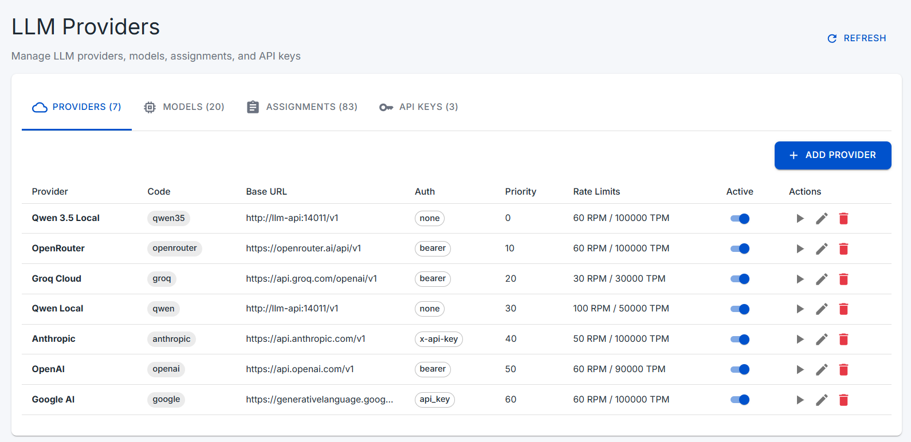Screen dimensions: 911x442
Task: Edit the Anthropic provider
Action: tap(822, 340)
